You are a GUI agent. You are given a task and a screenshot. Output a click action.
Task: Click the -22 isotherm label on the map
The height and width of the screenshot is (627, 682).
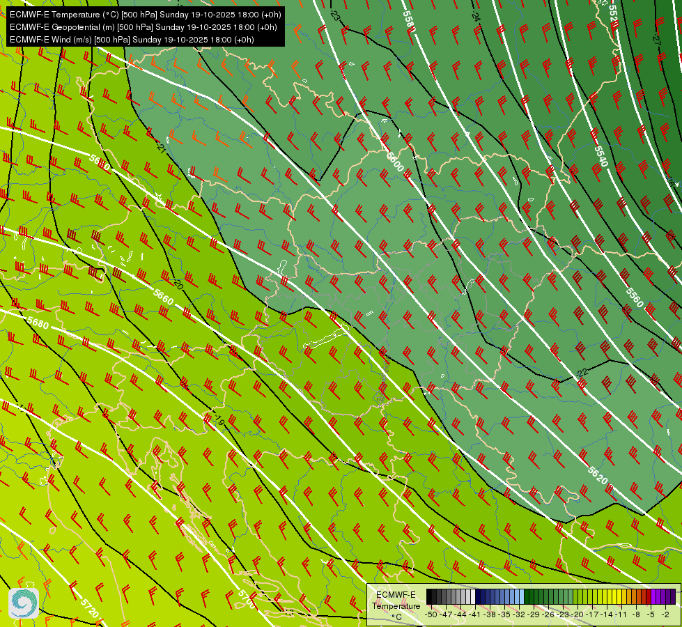click(x=582, y=373)
